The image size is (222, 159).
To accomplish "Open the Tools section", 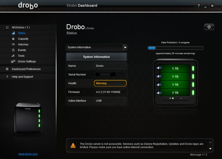I will (x=21, y=56).
